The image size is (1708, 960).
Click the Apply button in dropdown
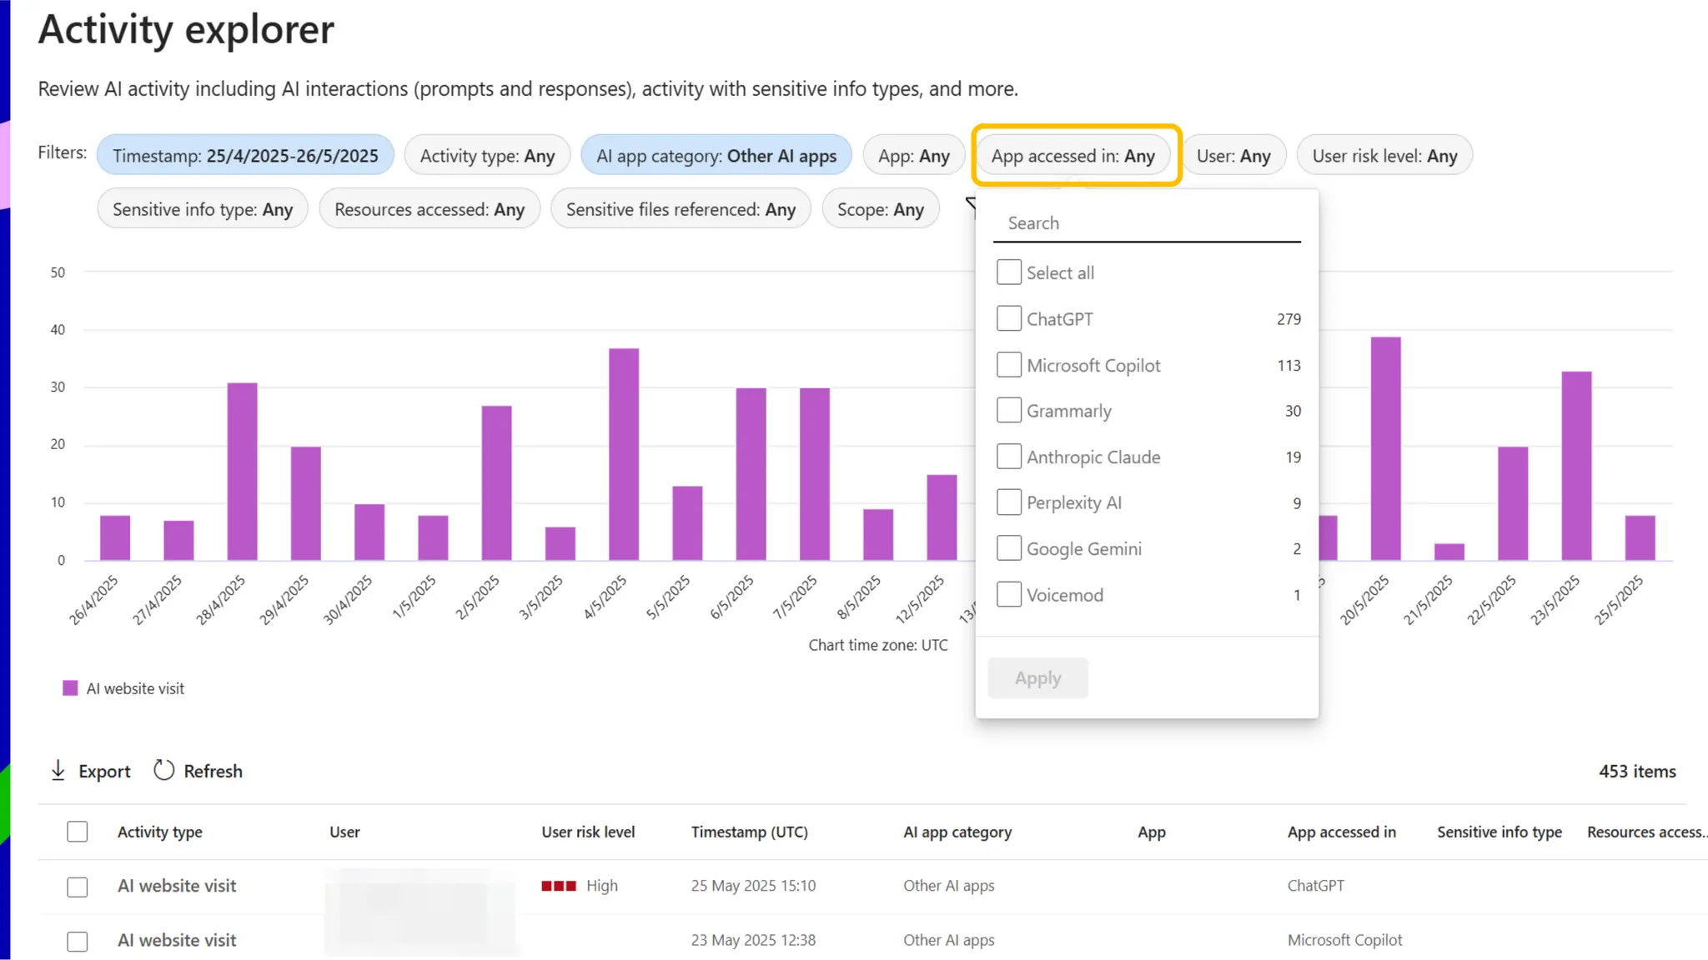point(1037,677)
